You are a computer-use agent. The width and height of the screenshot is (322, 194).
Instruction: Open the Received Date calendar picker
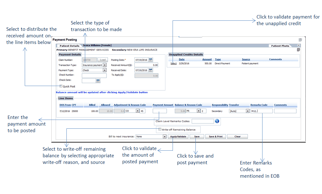click(x=151, y=70)
